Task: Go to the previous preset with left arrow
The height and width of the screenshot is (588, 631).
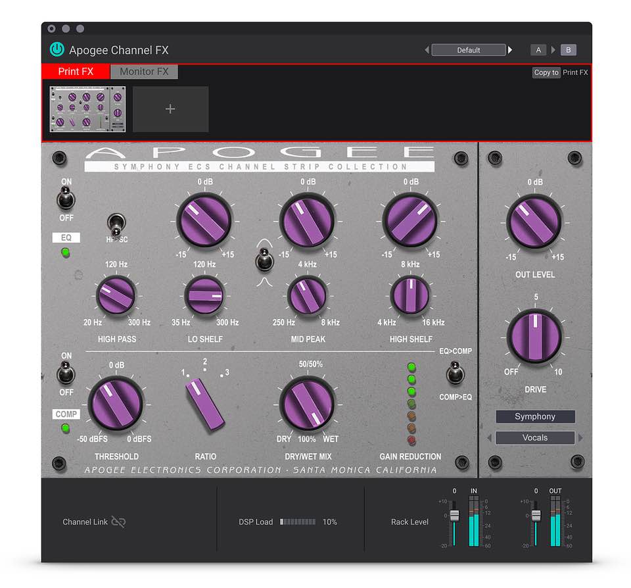Action: point(427,50)
